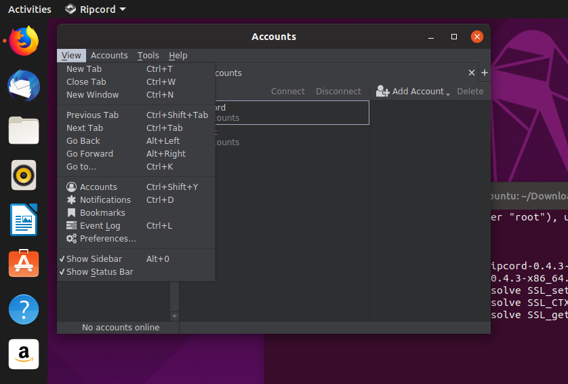
Task: Select New Window menu entry
Action: click(x=136, y=94)
